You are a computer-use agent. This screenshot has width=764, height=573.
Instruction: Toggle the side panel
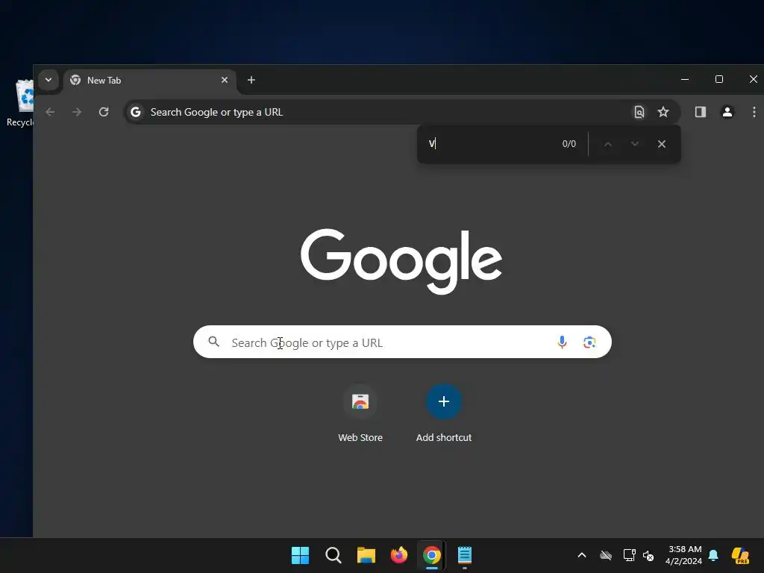tap(700, 112)
